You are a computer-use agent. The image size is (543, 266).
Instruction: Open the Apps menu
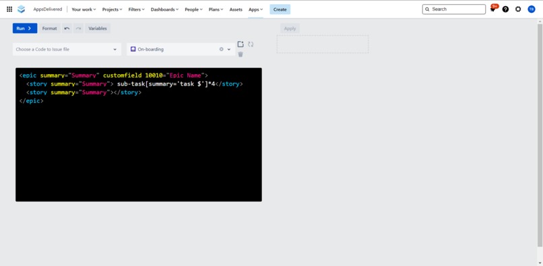pos(255,9)
